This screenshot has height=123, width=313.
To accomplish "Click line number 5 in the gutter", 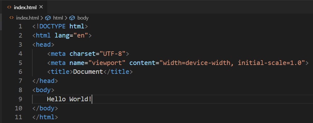I will point(20,62).
